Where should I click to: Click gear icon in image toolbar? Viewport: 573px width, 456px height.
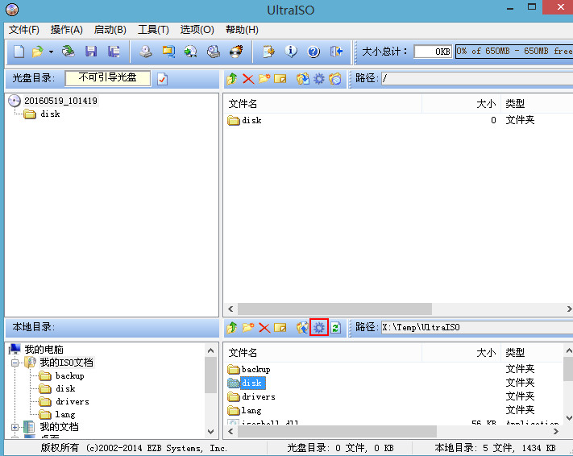point(319,79)
